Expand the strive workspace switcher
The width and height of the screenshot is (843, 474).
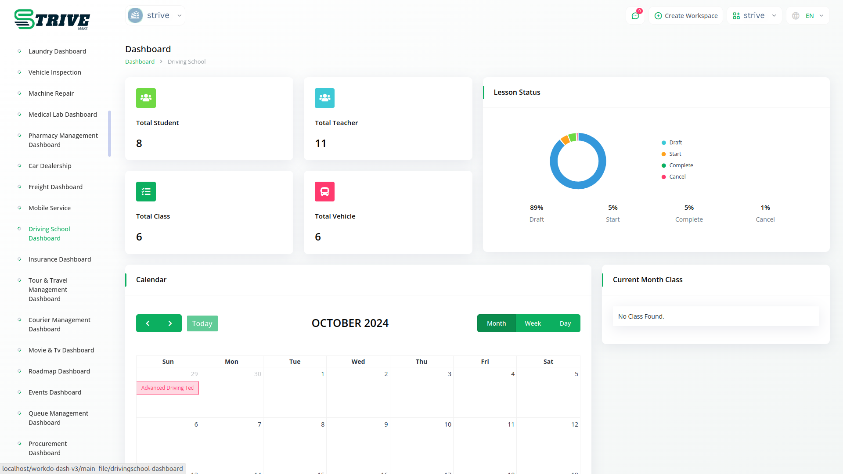click(x=754, y=16)
